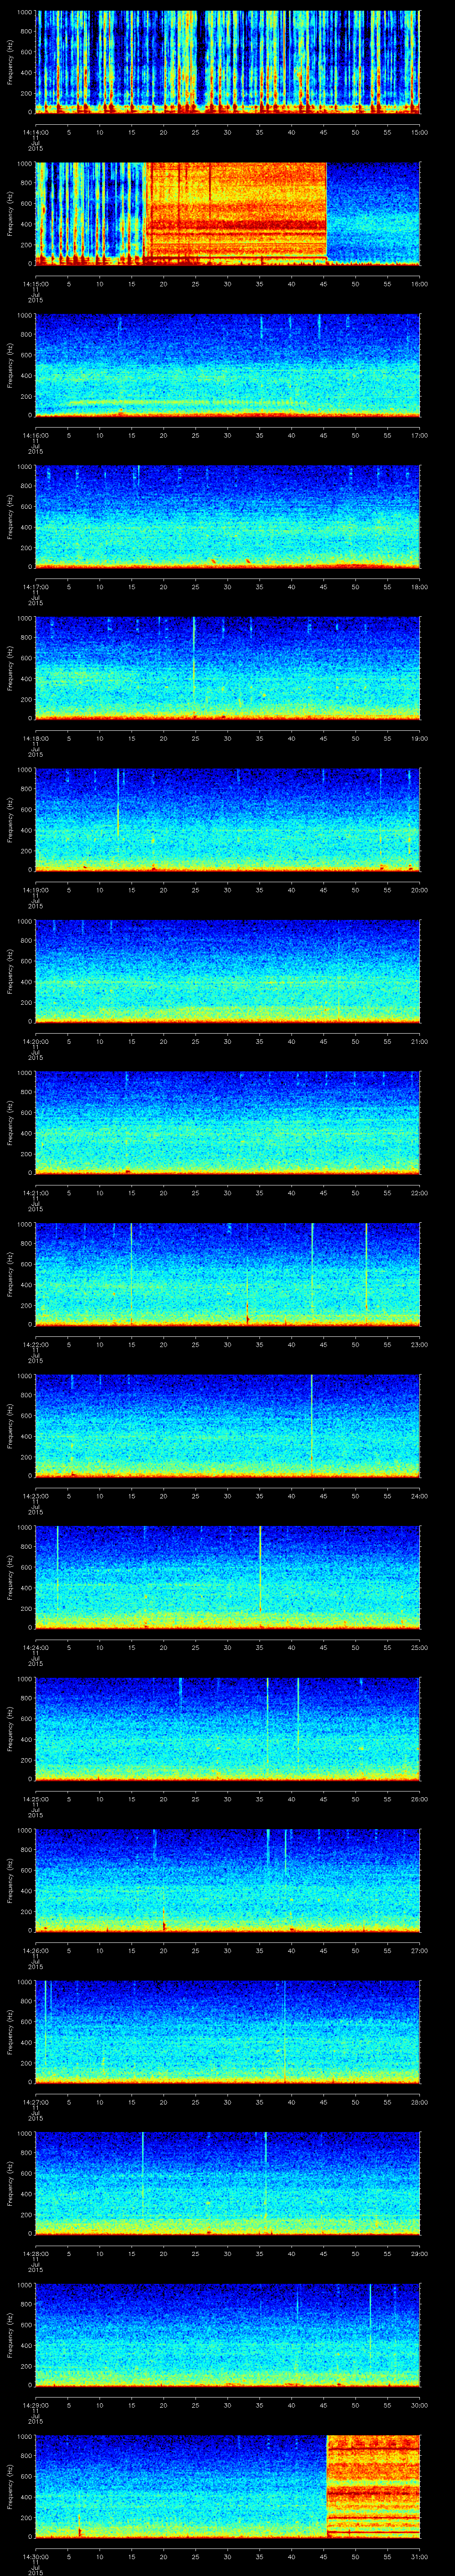Screen dimensions: 455x2576
Task: Click the "14:28:00" start time label
Action: [x=35, y=2253]
